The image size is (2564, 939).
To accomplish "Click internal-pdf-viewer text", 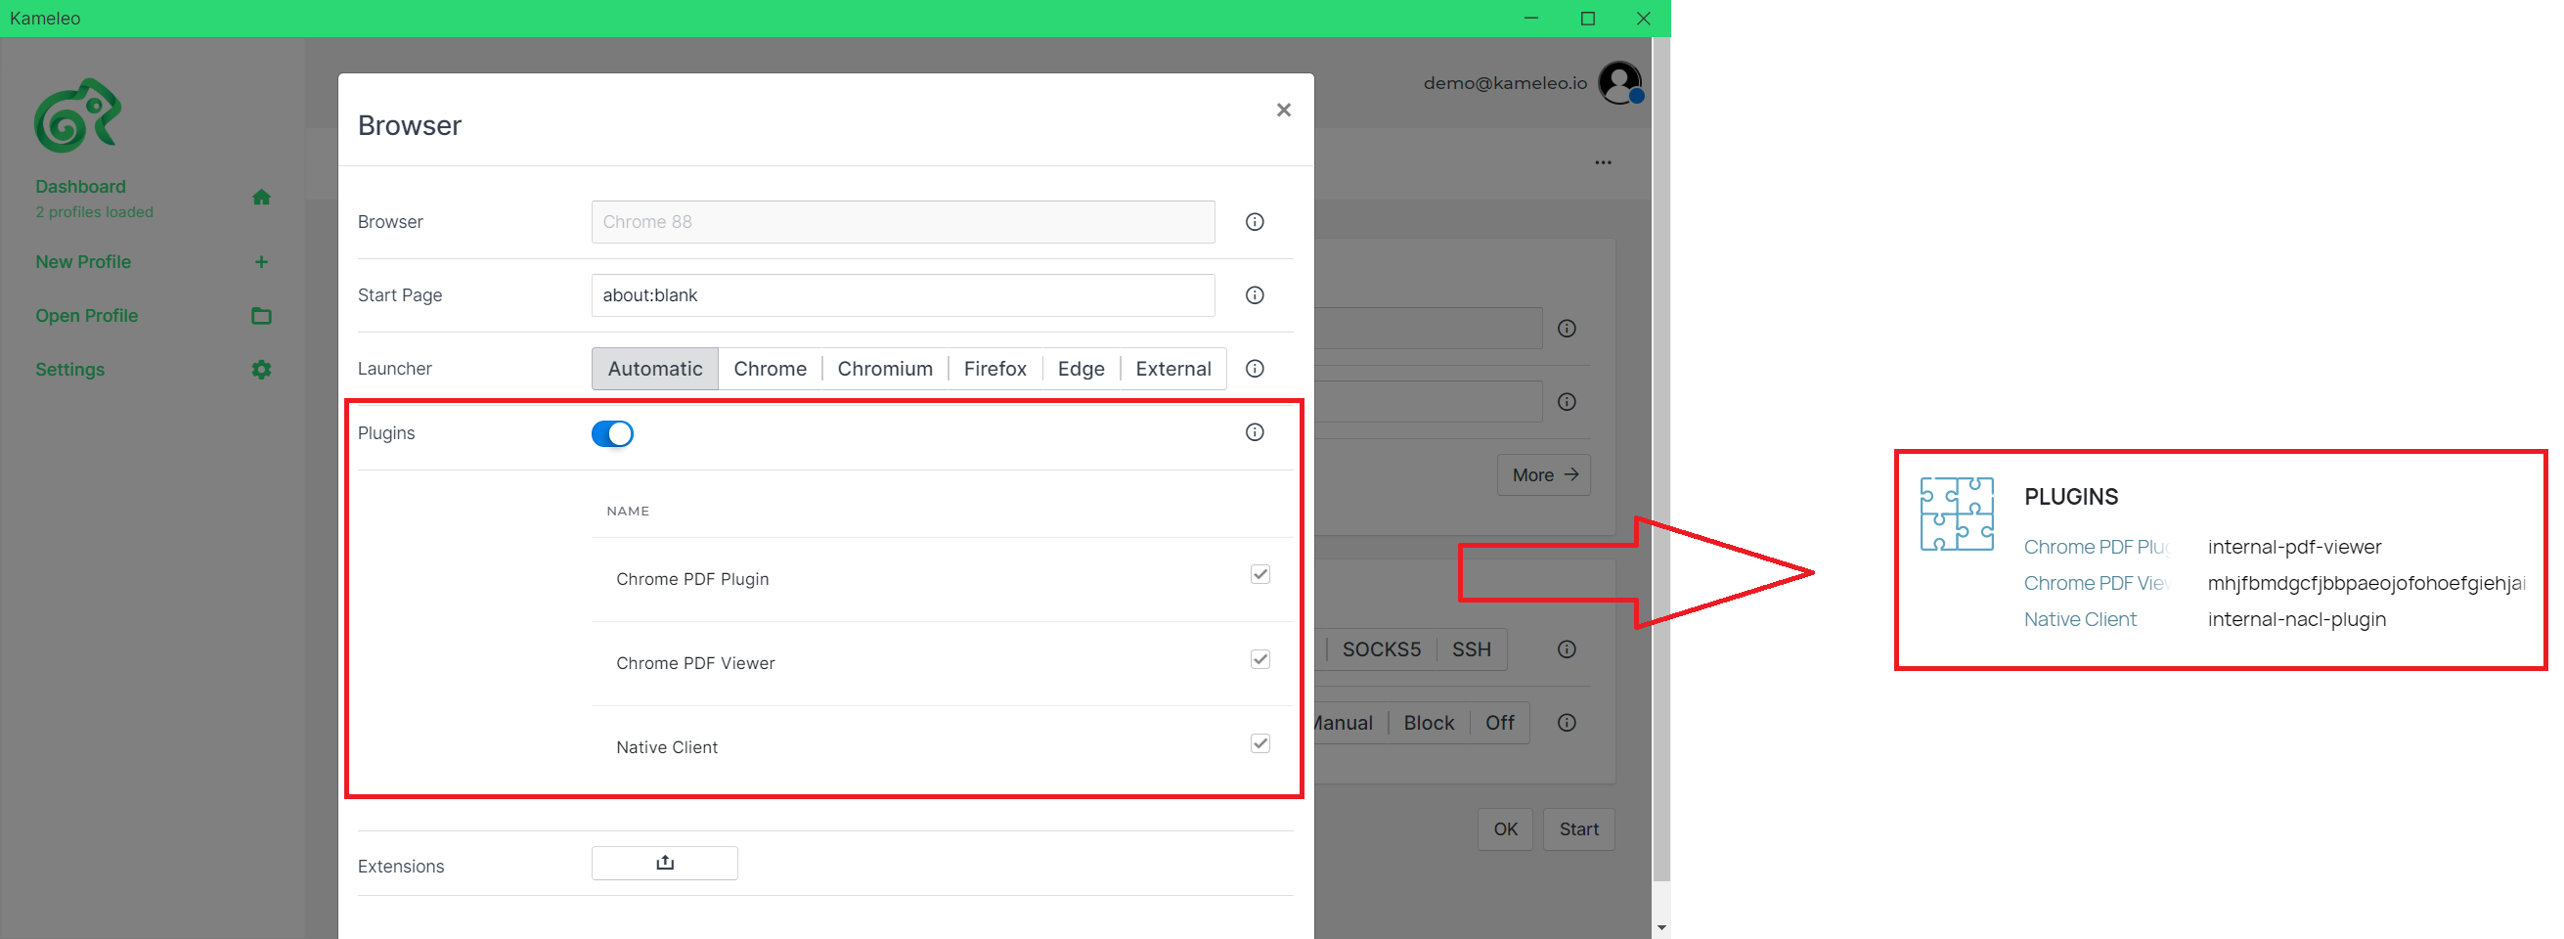I will click(x=2293, y=547).
